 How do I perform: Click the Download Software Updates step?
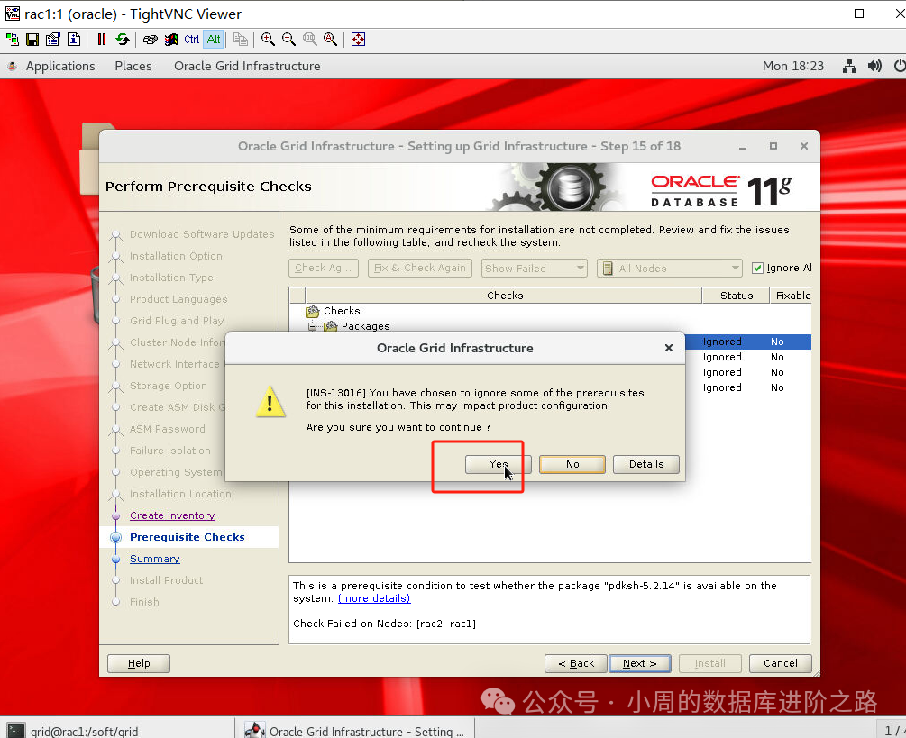click(202, 234)
